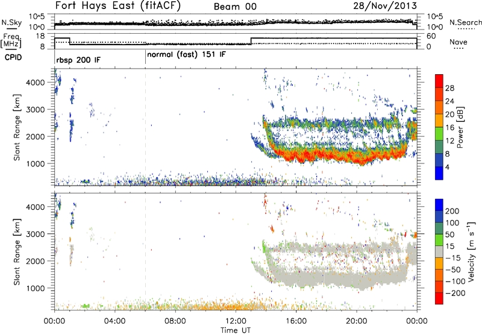Click the gray segment of the Velocity colorbar
The image size is (482, 334).
click(439, 252)
